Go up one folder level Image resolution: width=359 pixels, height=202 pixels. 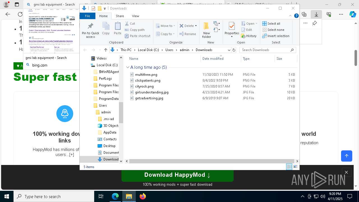[x=105, y=50]
